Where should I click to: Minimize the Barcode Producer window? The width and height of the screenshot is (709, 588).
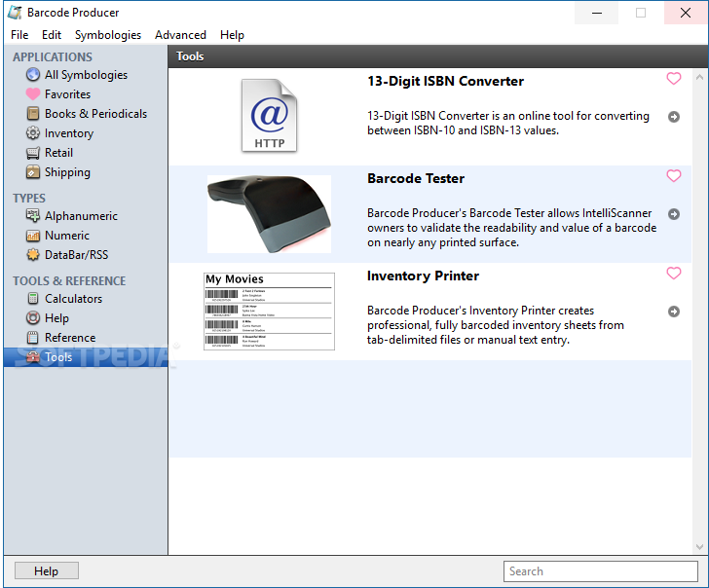596,13
